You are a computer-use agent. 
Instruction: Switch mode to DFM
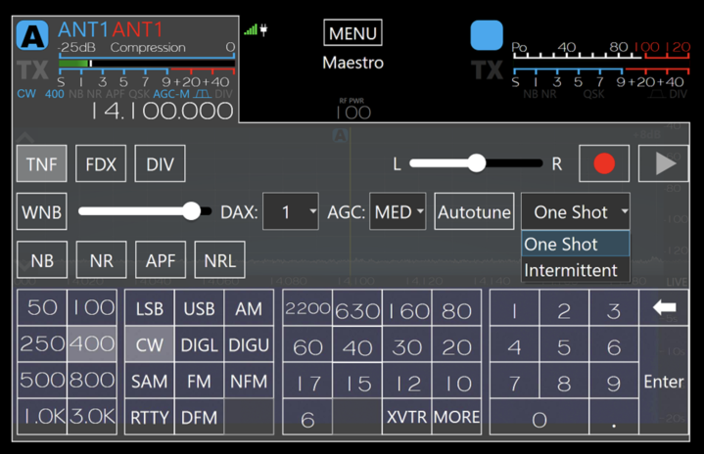point(200,417)
